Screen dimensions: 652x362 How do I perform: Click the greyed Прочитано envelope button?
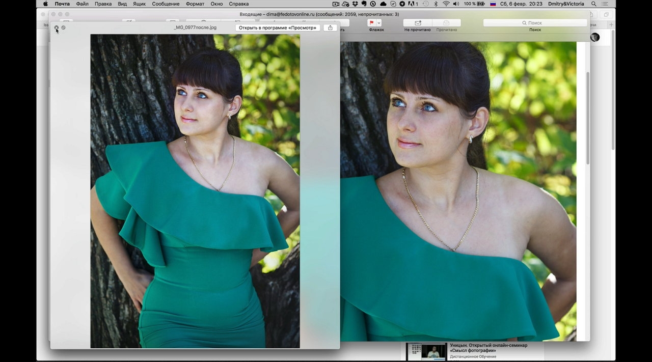tap(446, 23)
